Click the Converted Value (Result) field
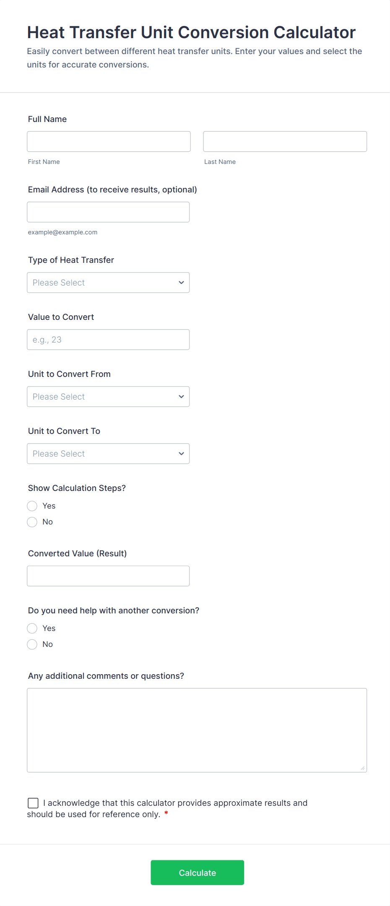 pos(108,576)
